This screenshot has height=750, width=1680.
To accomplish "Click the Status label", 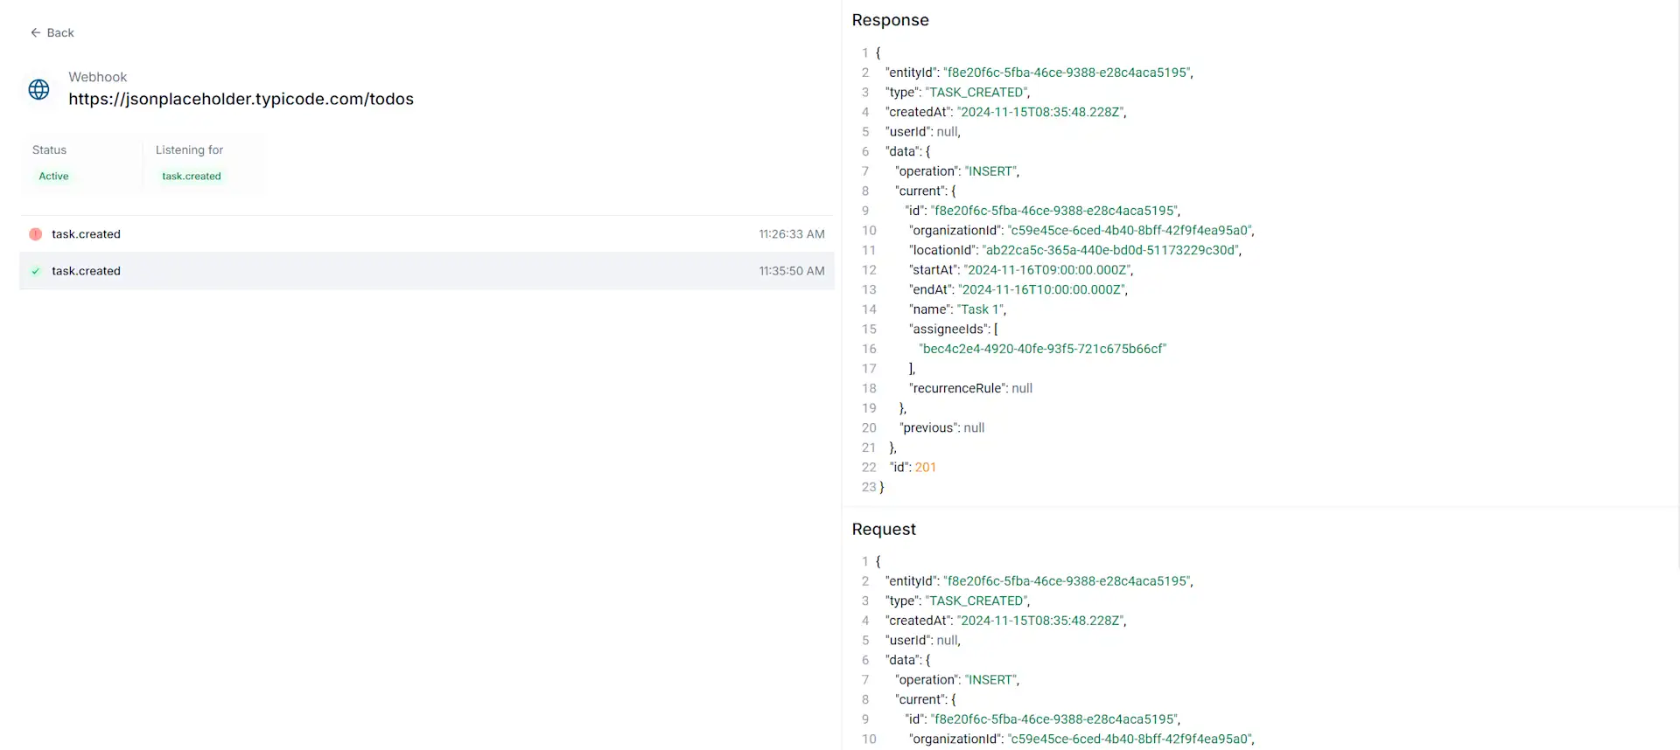I will 49,149.
